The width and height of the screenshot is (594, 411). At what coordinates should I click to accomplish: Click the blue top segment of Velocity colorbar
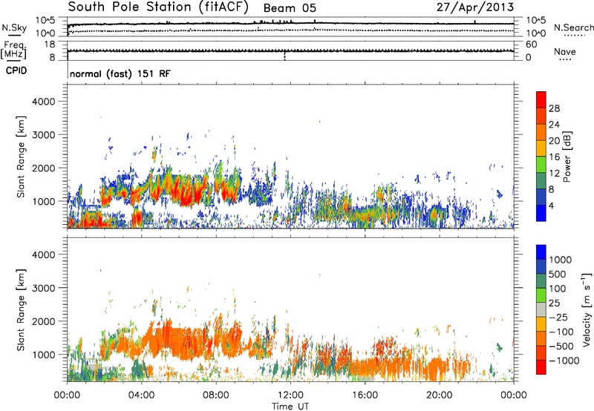pyautogui.click(x=541, y=252)
